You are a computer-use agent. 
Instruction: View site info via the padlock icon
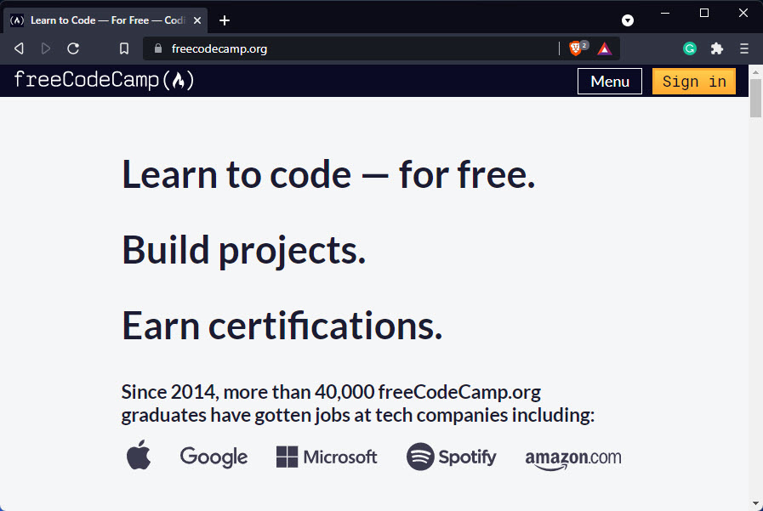(157, 48)
